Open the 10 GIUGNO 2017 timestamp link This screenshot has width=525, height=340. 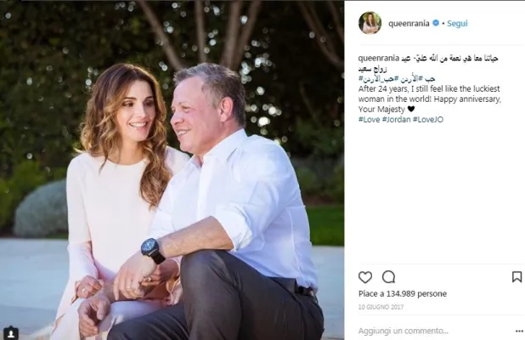pos(381,307)
